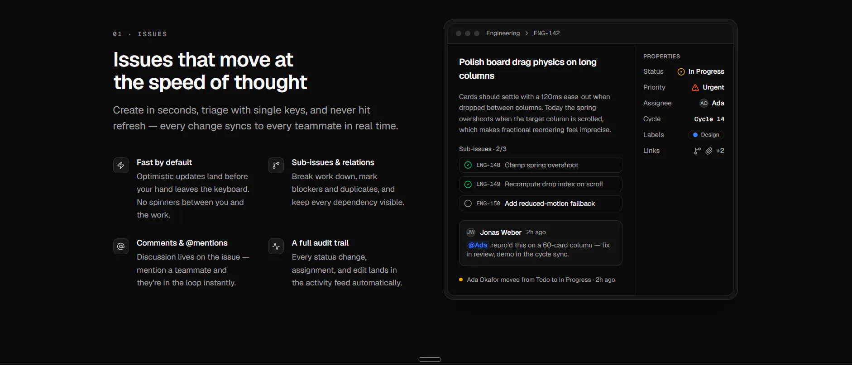Click the ENG-148 issue ID

pyautogui.click(x=488, y=165)
